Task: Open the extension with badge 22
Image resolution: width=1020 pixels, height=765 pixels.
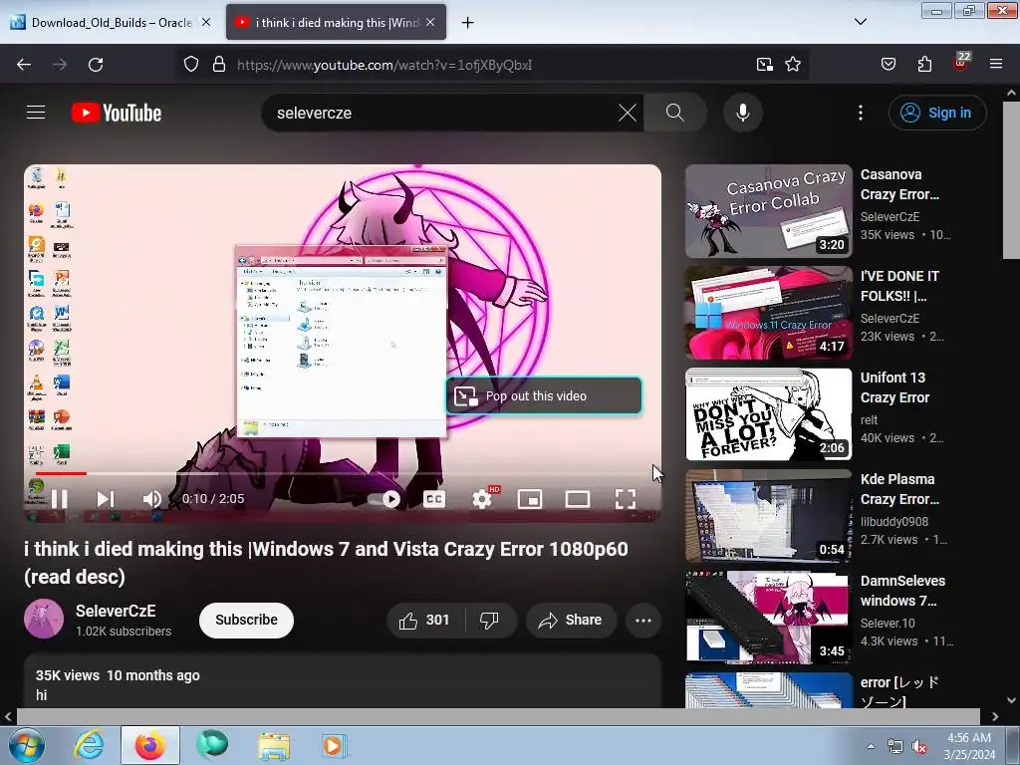Action: pos(961,63)
